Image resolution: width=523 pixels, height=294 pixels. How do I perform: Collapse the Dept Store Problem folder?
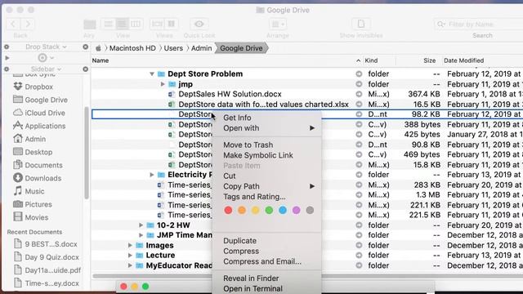(152, 73)
